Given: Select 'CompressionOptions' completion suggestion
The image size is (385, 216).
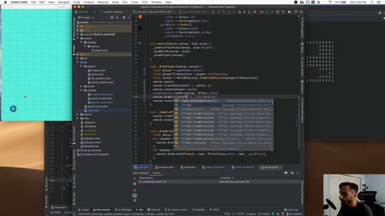Looking at the screenshot, I should pos(223,101).
